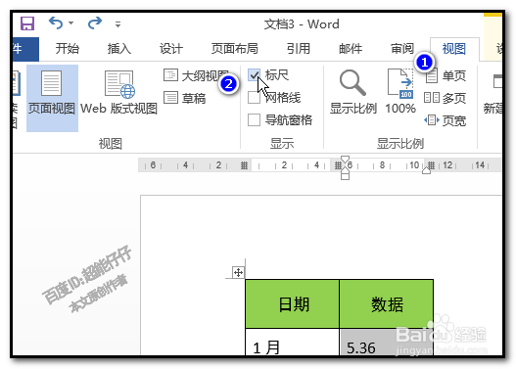Viewport: 516px width, 369px height.
Task: Open the 邮件 ribbon tab
Action: pyautogui.click(x=351, y=49)
